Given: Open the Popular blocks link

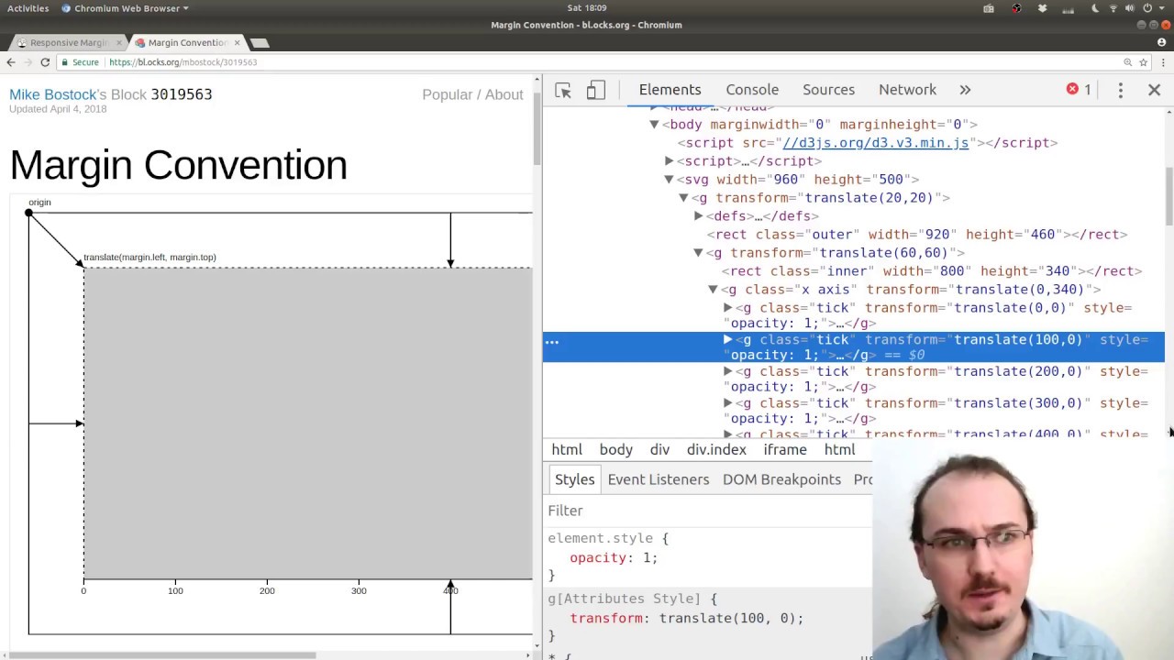Looking at the screenshot, I should (447, 94).
